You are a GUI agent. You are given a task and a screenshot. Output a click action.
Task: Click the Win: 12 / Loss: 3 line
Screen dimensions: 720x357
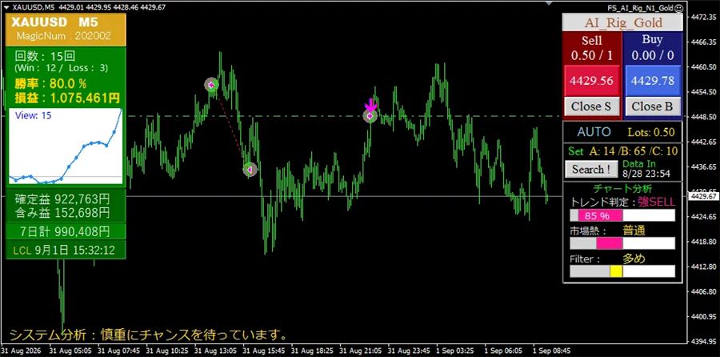pos(61,69)
